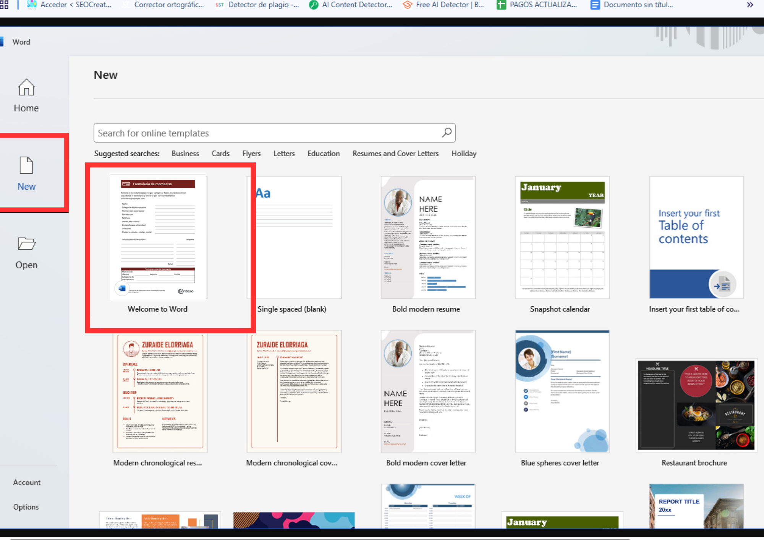Screen dimensions: 764x540
Task: Click the 'Blue spheres cover letter' caption text
Action: click(x=560, y=462)
